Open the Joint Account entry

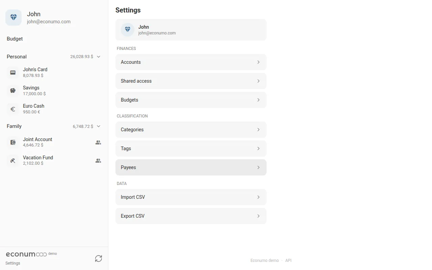tap(54, 142)
